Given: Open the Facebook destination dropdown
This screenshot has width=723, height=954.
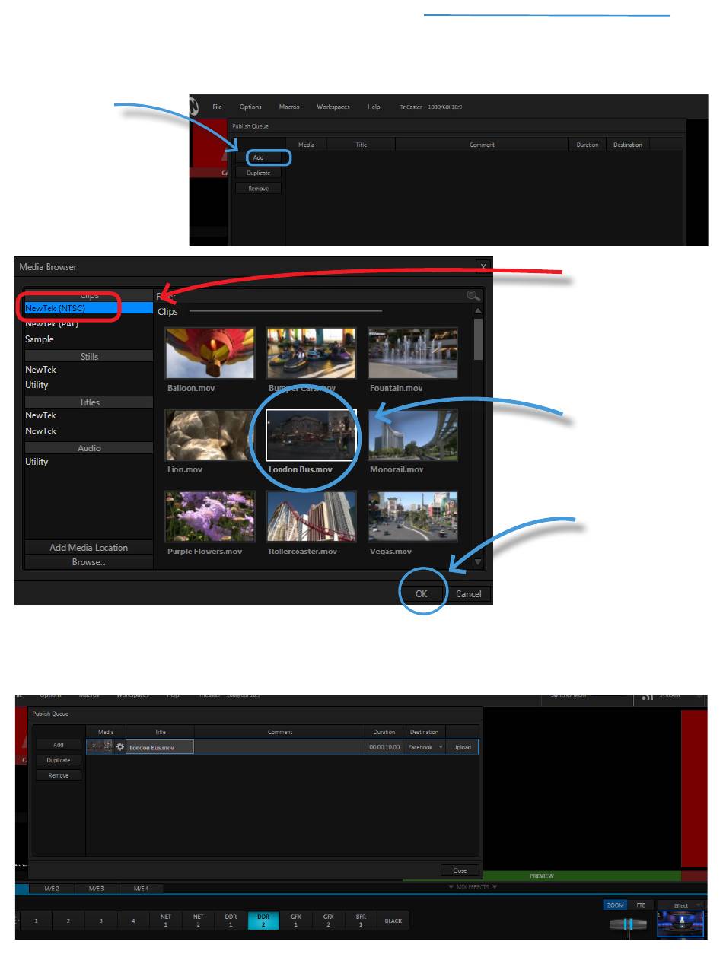Looking at the screenshot, I should click(x=425, y=747).
